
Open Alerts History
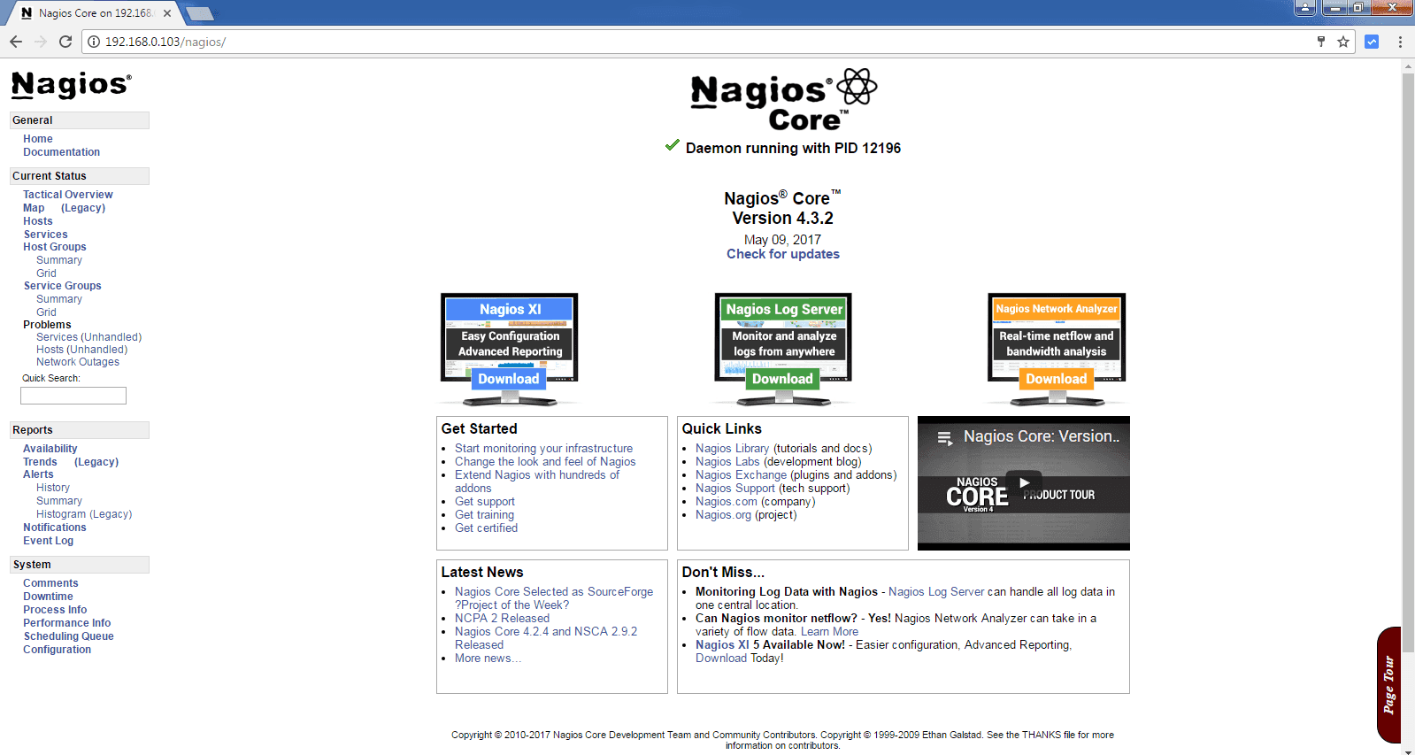53,488
